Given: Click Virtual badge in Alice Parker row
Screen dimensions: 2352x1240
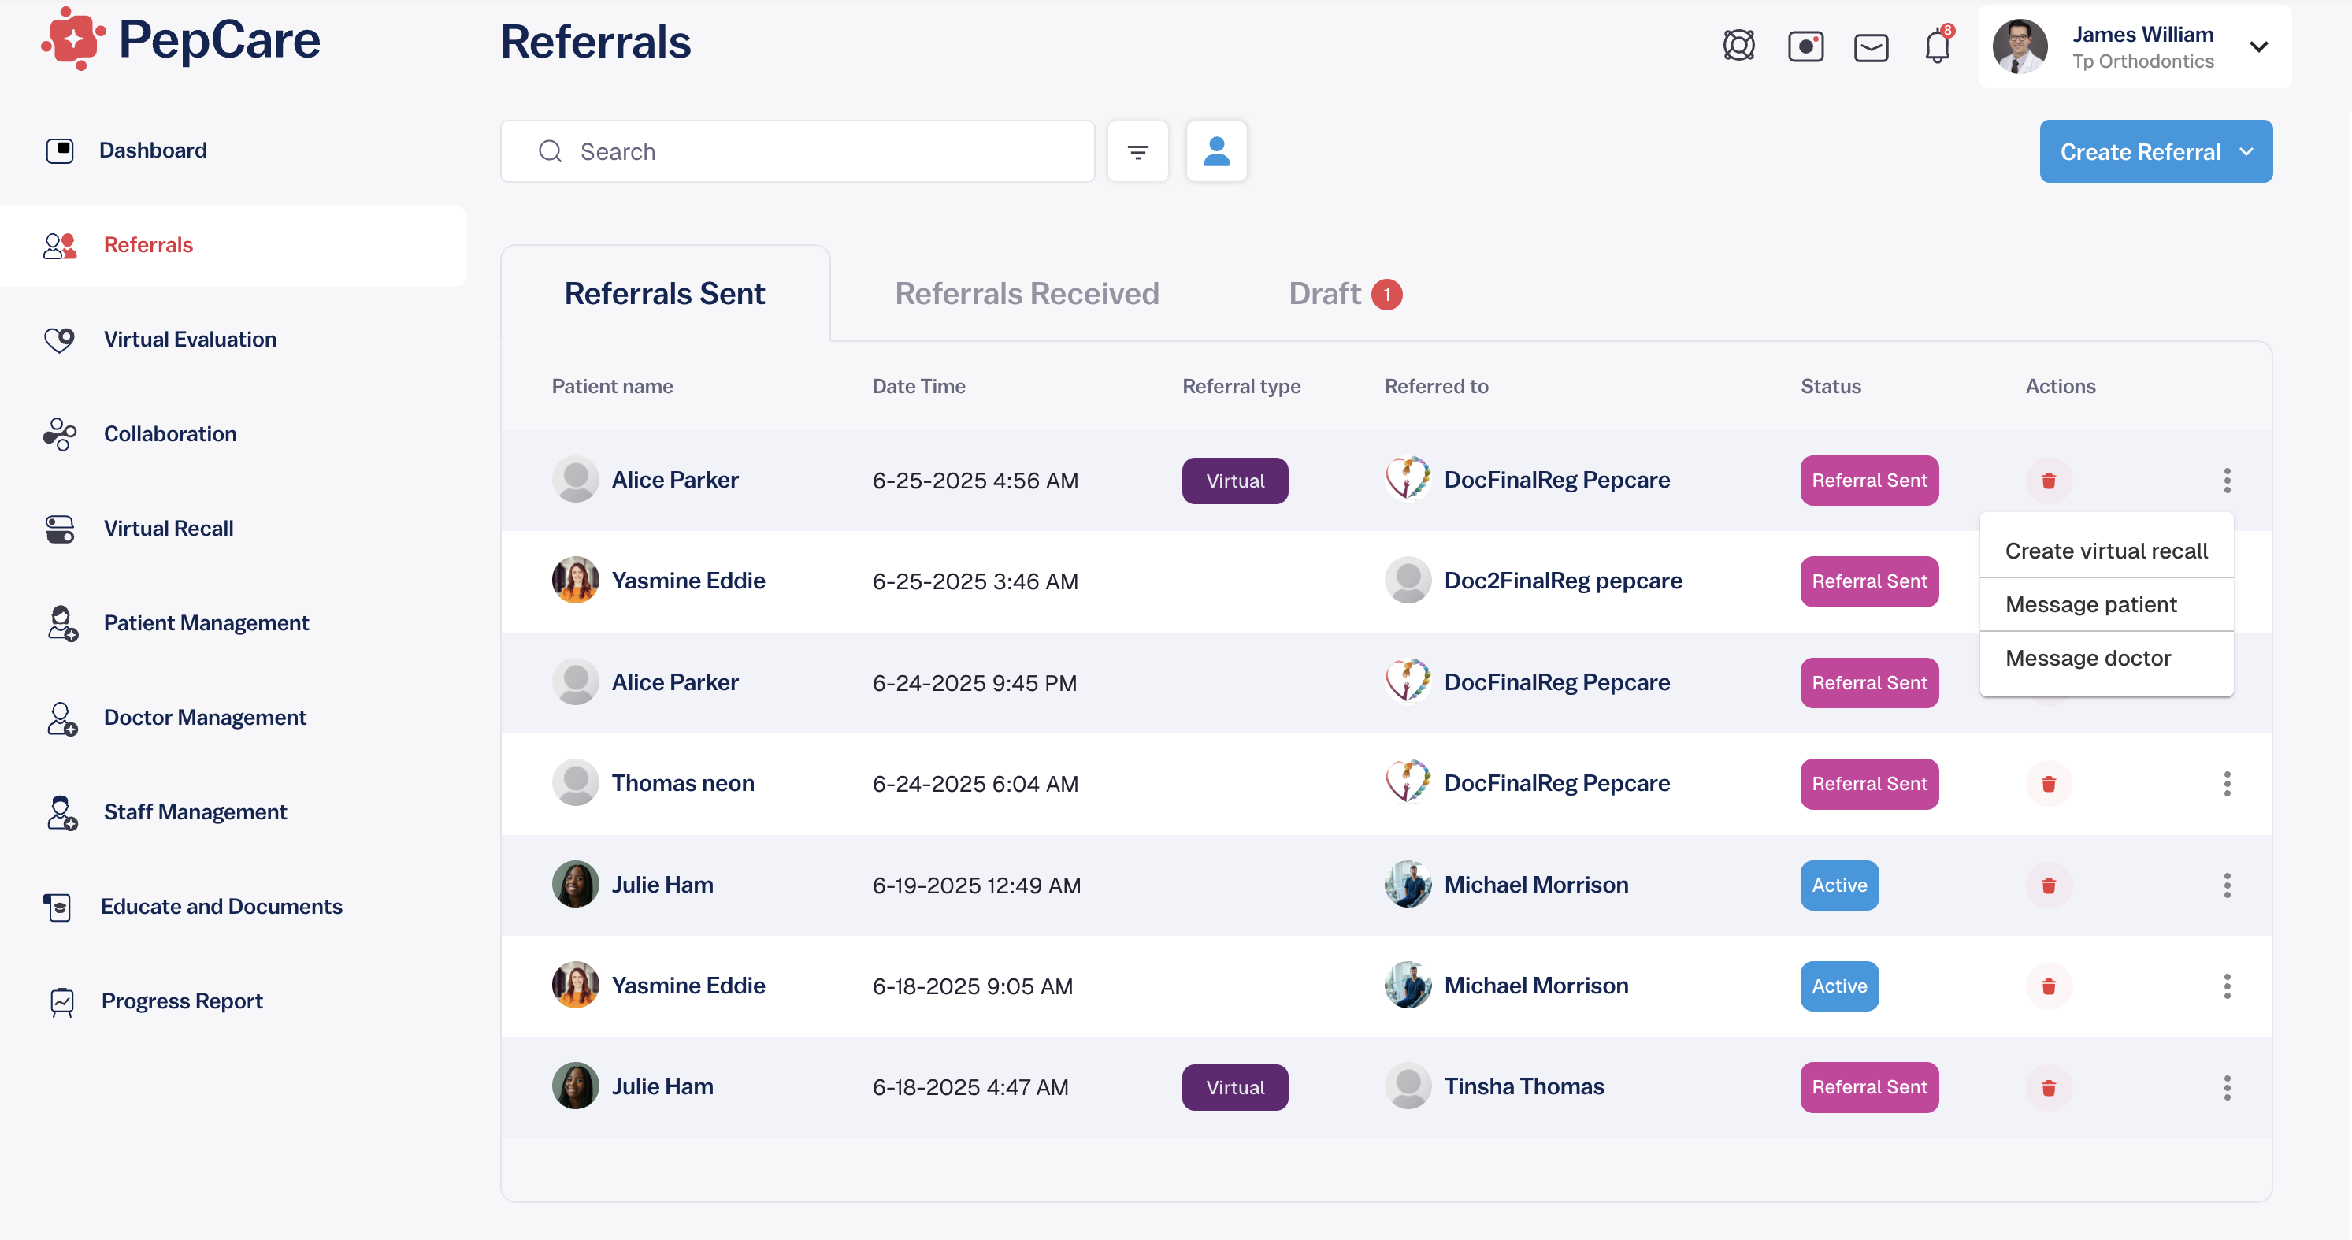Looking at the screenshot, I should click(1234, 481).
